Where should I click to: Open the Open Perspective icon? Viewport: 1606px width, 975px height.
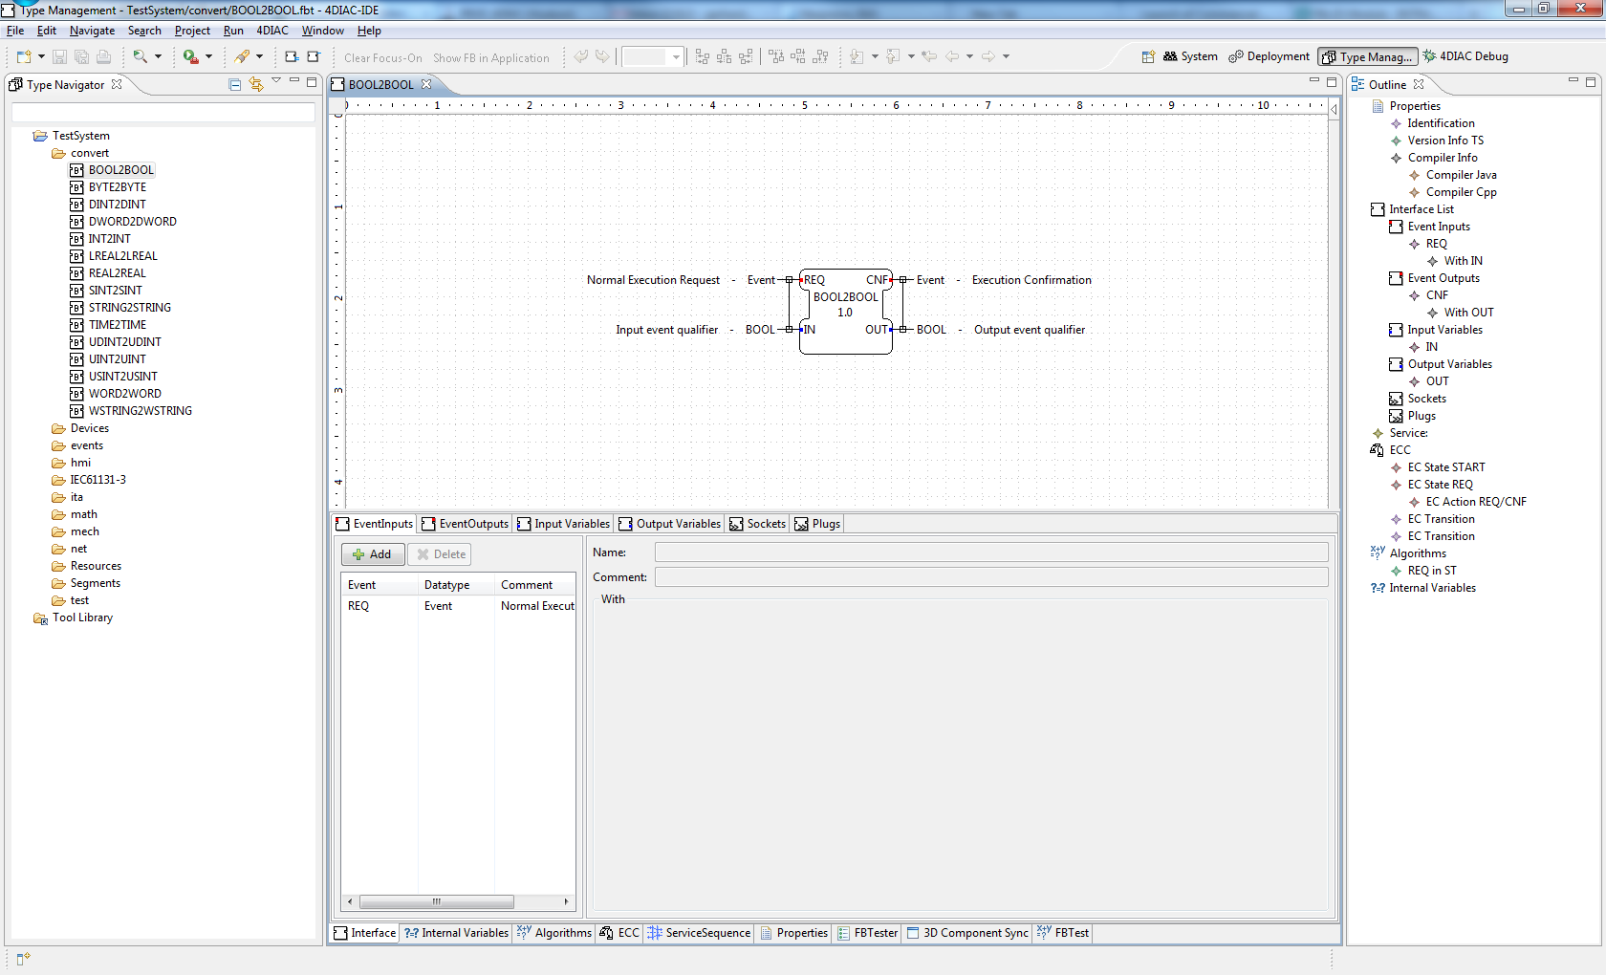tap(1148, 56)
